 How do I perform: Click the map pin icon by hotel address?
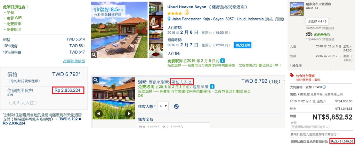click(x=169, y=19)
